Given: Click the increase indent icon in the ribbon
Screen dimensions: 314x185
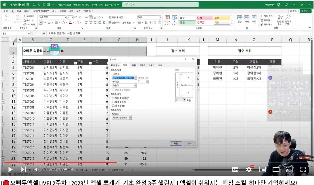Looking at the screenshot, I should pos(104,22).
